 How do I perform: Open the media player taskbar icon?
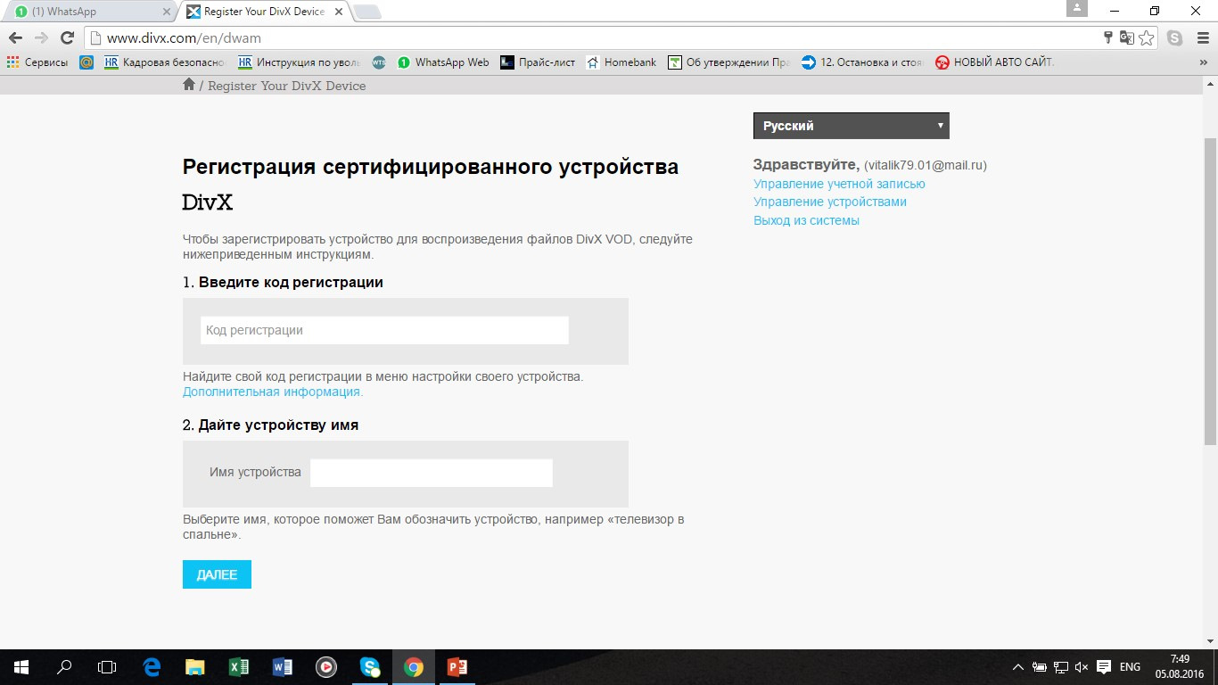click(325, 666)
